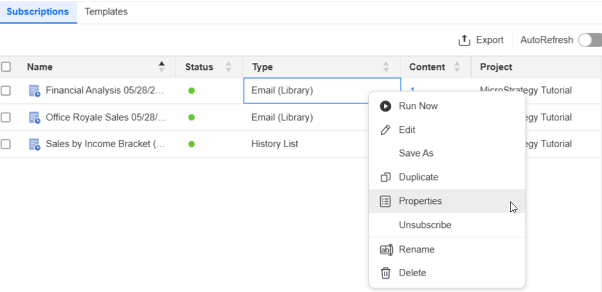
Task: Sort by the Type column arrows
Action: [386, 67]
